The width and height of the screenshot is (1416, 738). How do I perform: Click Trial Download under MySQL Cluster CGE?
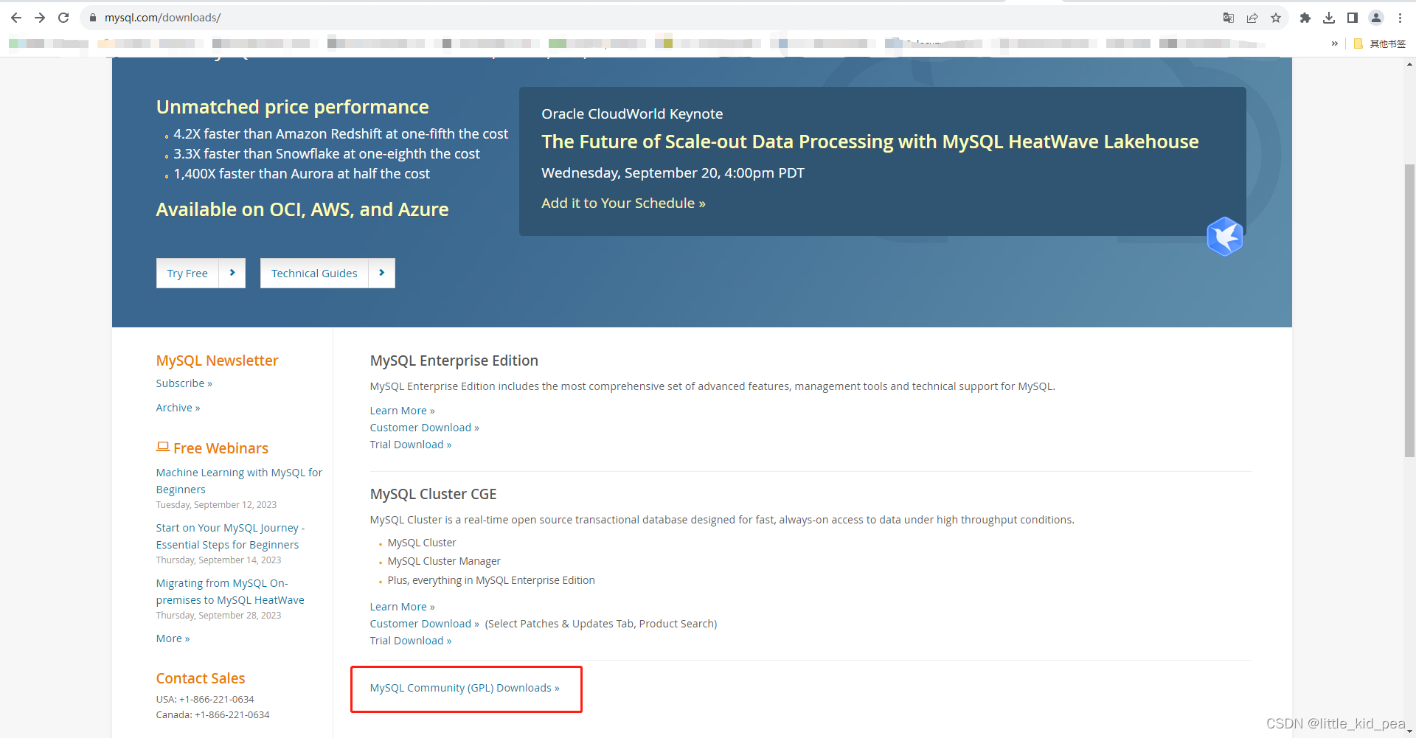click(411, 641)
